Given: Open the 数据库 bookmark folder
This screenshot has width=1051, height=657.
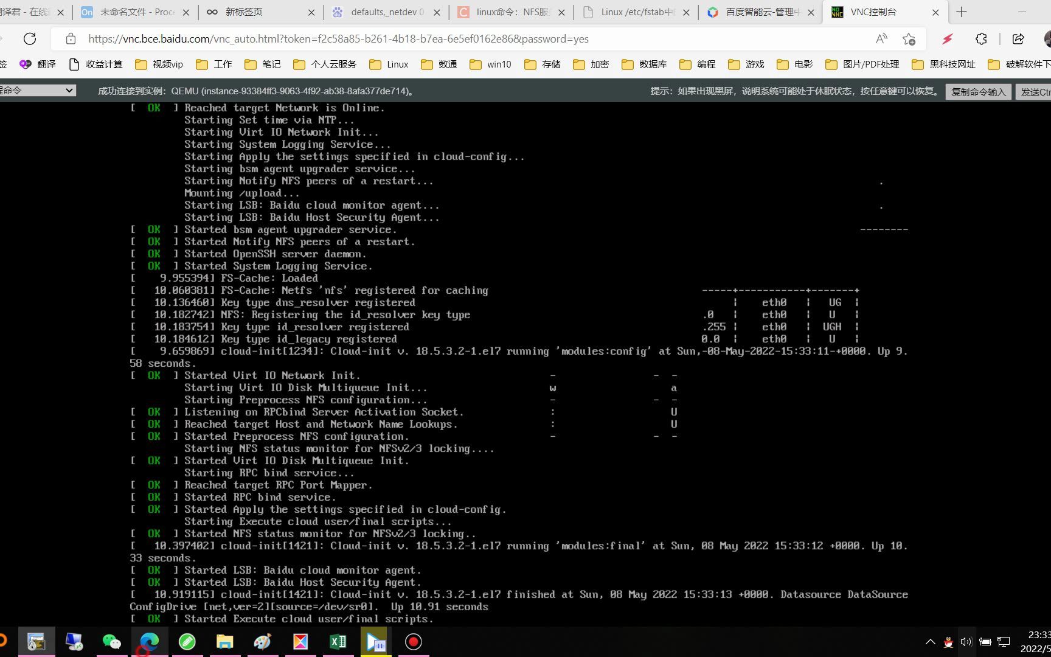Looking at the screenshot, I should 644,64.
